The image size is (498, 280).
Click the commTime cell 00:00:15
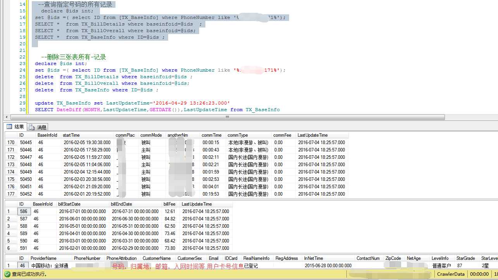[213, 143]
